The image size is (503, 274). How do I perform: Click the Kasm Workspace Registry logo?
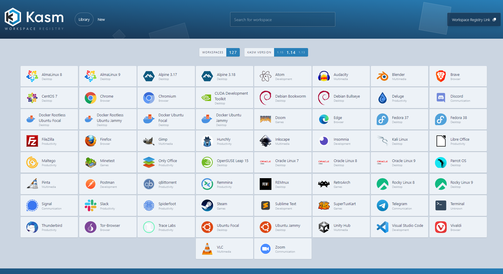(34, 19)
